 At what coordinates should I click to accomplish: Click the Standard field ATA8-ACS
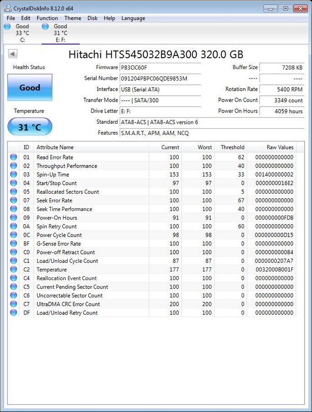pos(212,122)
